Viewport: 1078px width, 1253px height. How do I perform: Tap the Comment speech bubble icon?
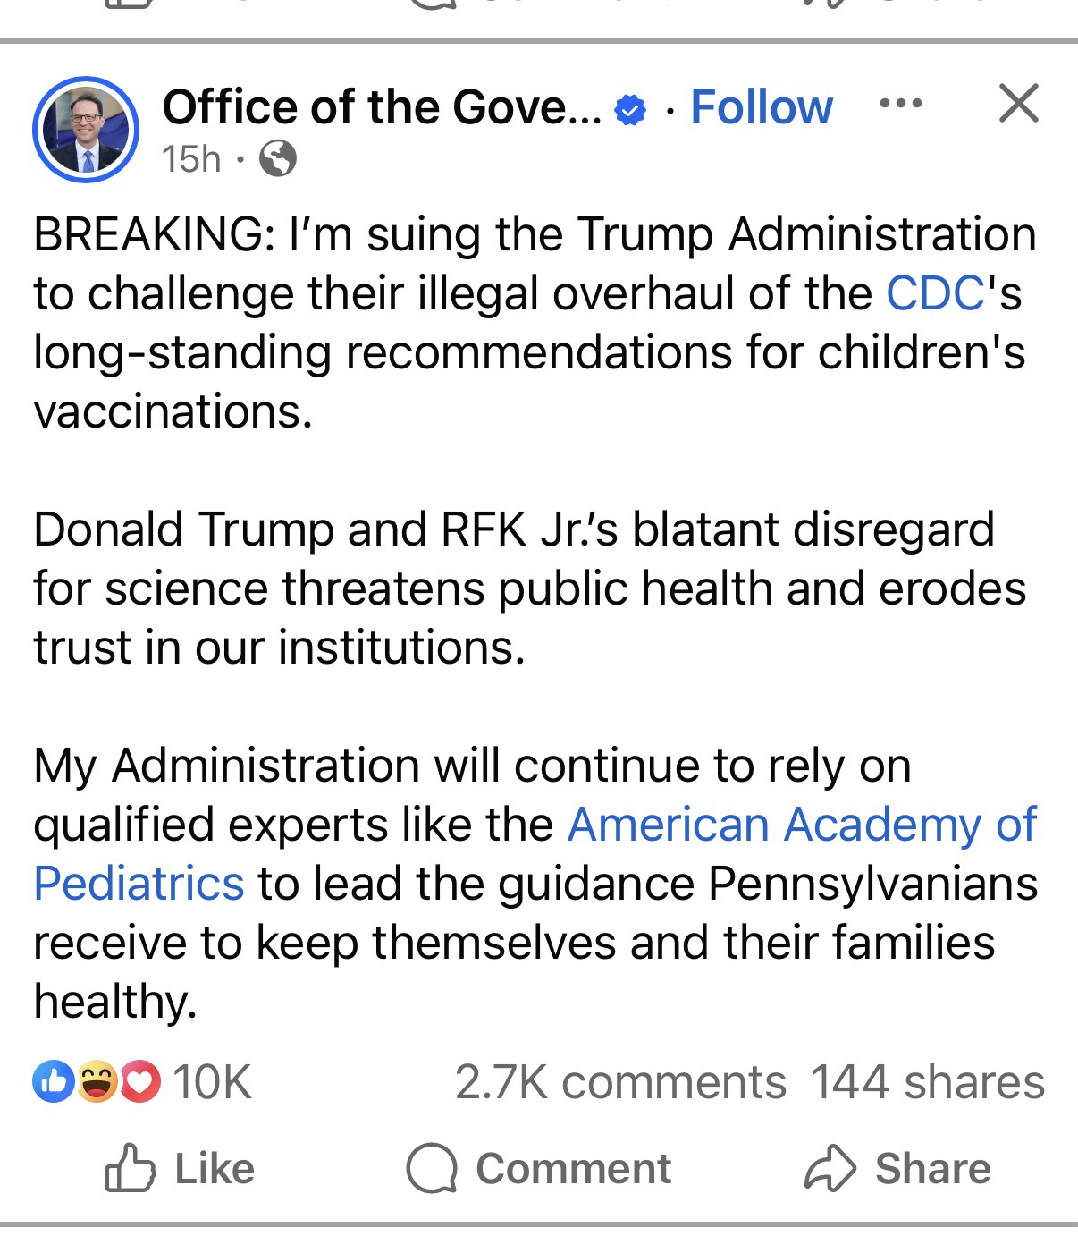click(x=432, y=1169)
